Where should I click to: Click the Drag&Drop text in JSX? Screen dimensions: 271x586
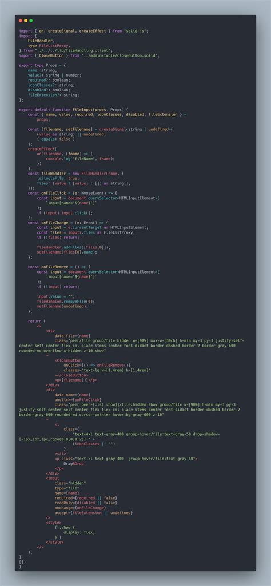click(74, 463)
